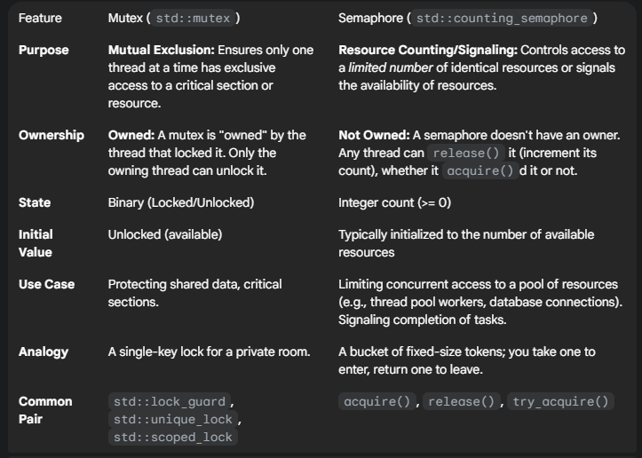Click the std::unique_lock code chip
Image resolution: width=642 pixels, height=458 pixels.
coord(172,419)
